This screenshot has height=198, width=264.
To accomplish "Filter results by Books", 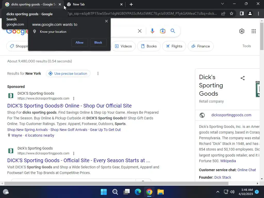I will click(x=149, y=46).
